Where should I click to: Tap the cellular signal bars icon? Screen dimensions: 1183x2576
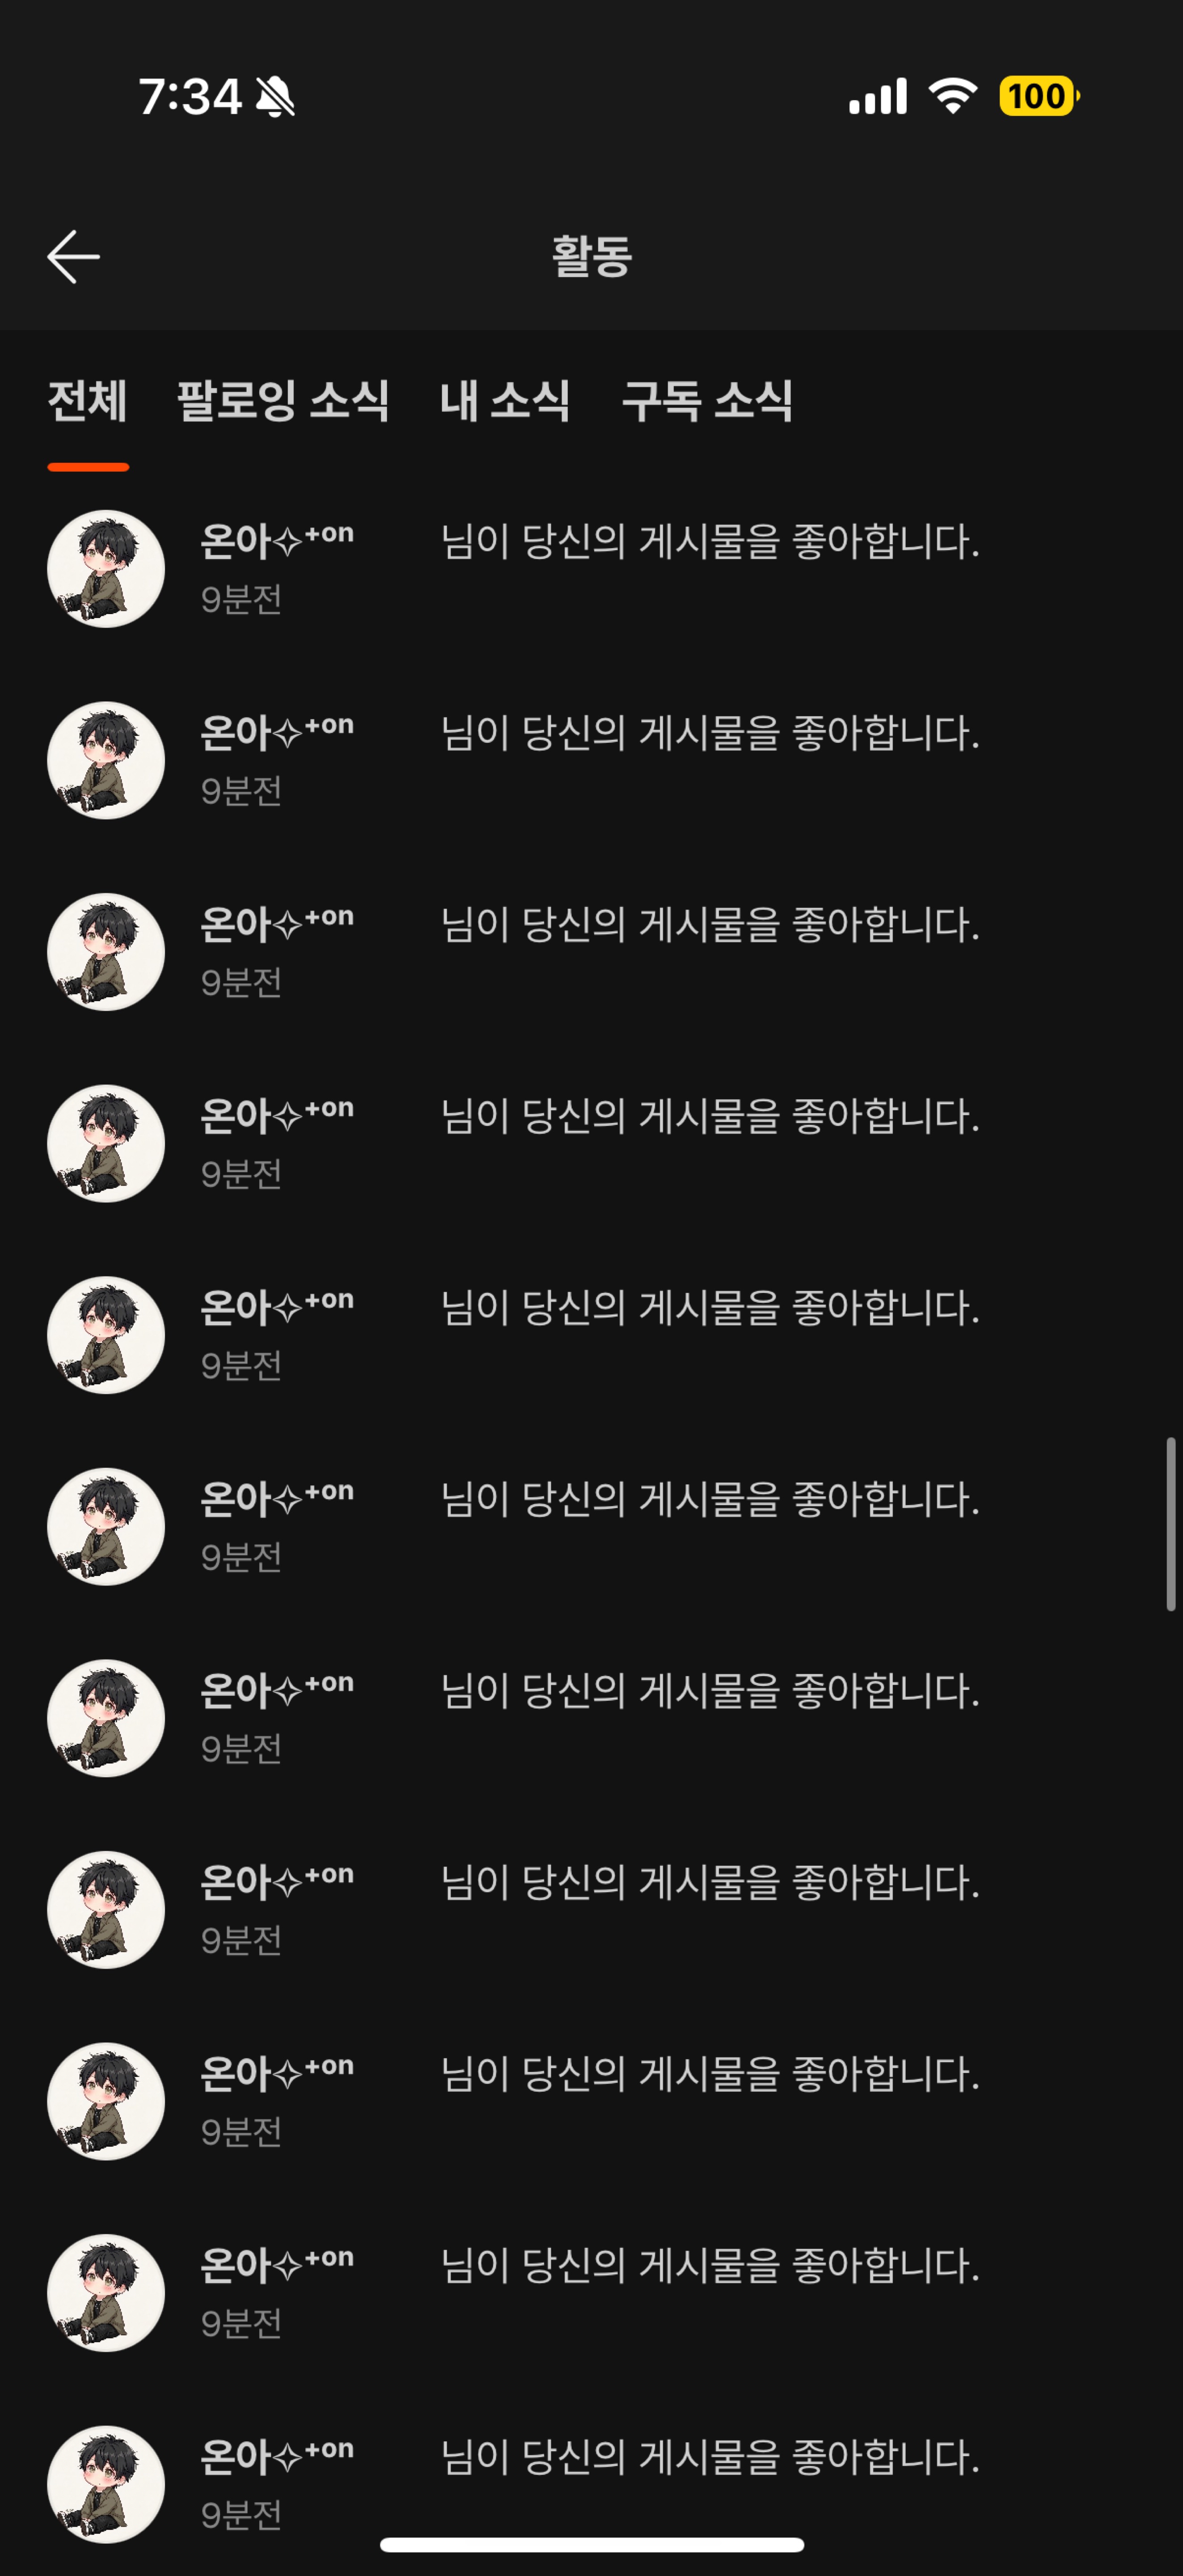click(x=877, y=96)
